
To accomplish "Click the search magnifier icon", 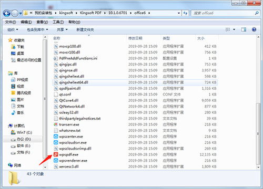I will 257,13.
